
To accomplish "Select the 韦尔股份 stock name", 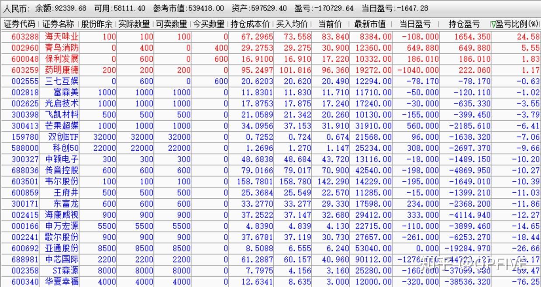I will coord(62,181).
